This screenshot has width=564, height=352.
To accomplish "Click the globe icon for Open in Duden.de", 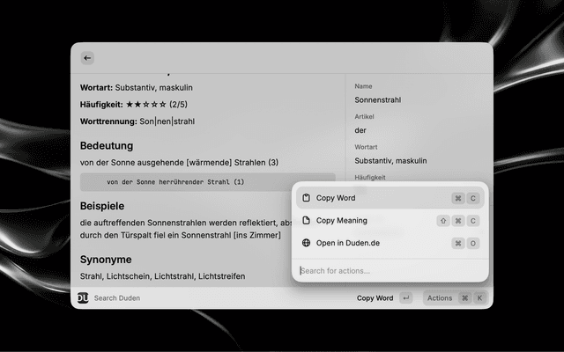I will (x=306, y=243).
